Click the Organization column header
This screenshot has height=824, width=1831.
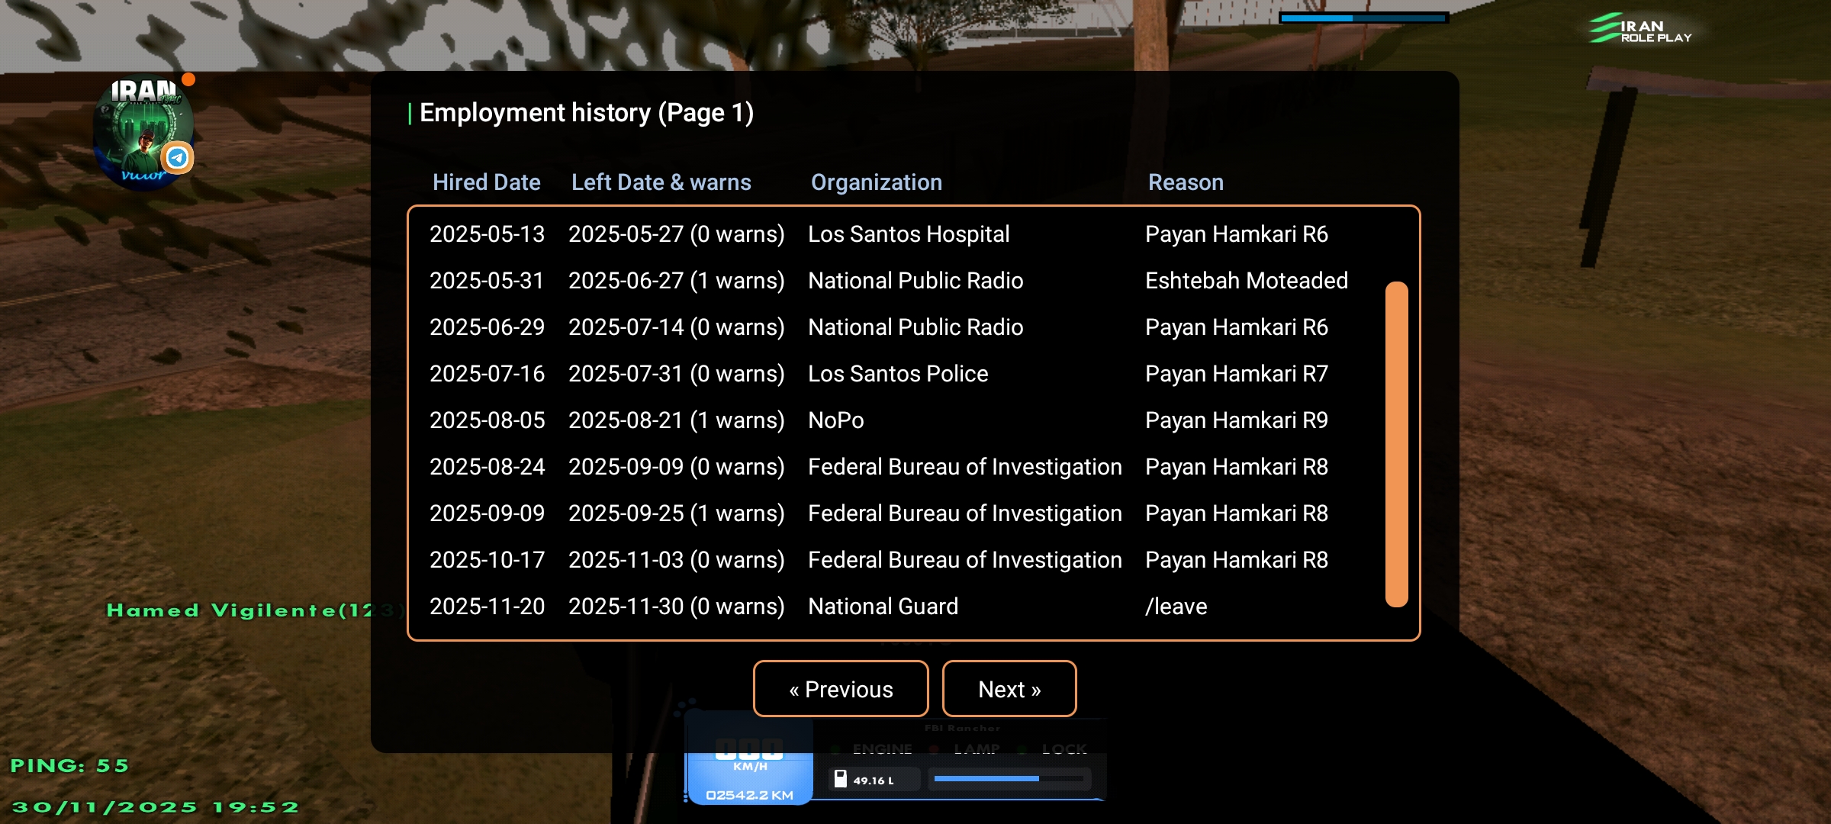pyautogui.click(x=876, y=182)
